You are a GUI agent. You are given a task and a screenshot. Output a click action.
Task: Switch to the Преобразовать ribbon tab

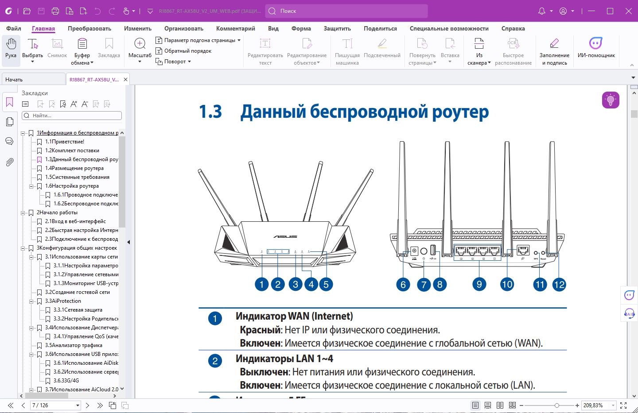[x=89, y=28]
